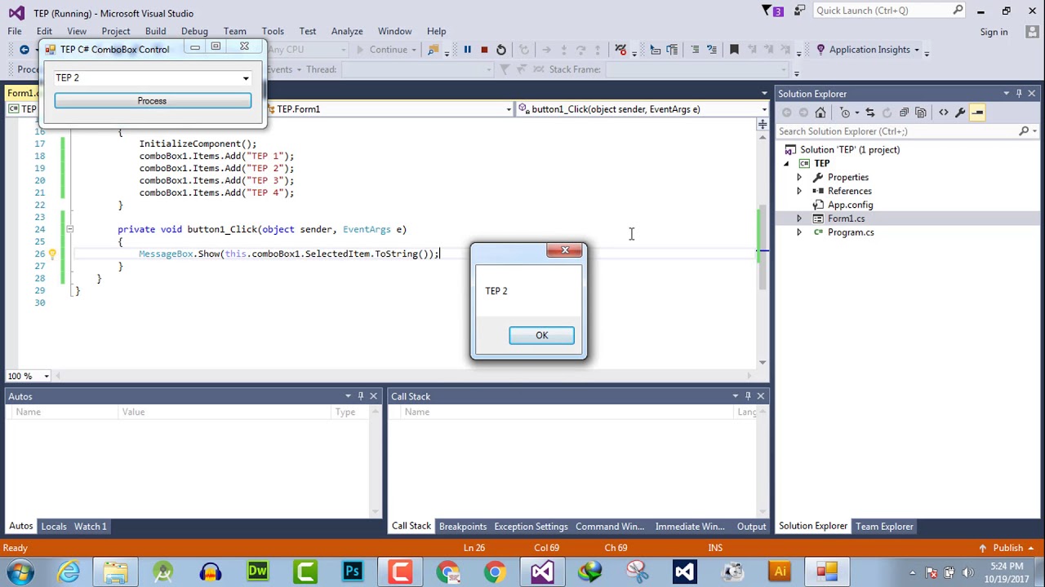Screen dimensions: 1045x587
Task: Toggle pin on the Autos panel
Action: point(360,396)
